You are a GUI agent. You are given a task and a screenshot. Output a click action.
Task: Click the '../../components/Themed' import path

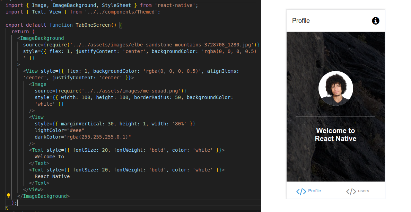pyautogui.click(x=121, y=12)
